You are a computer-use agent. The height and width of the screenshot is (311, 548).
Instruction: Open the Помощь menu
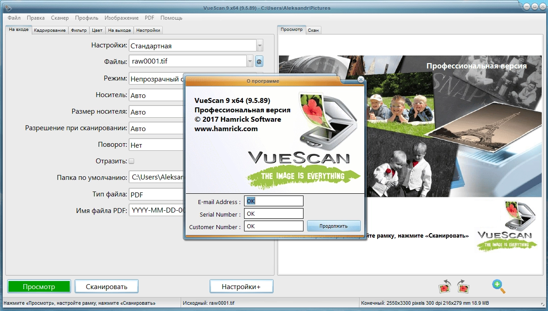tap(171, 18)
